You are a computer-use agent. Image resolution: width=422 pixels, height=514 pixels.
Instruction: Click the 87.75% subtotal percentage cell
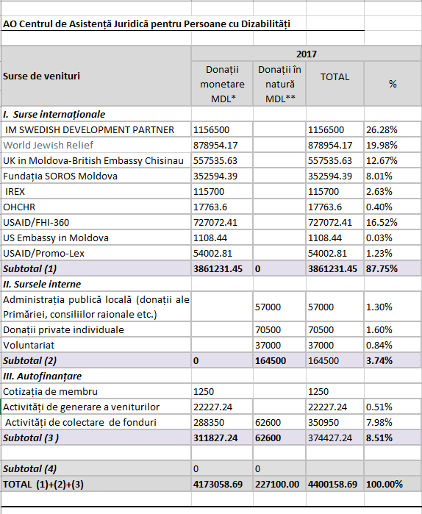393,269
